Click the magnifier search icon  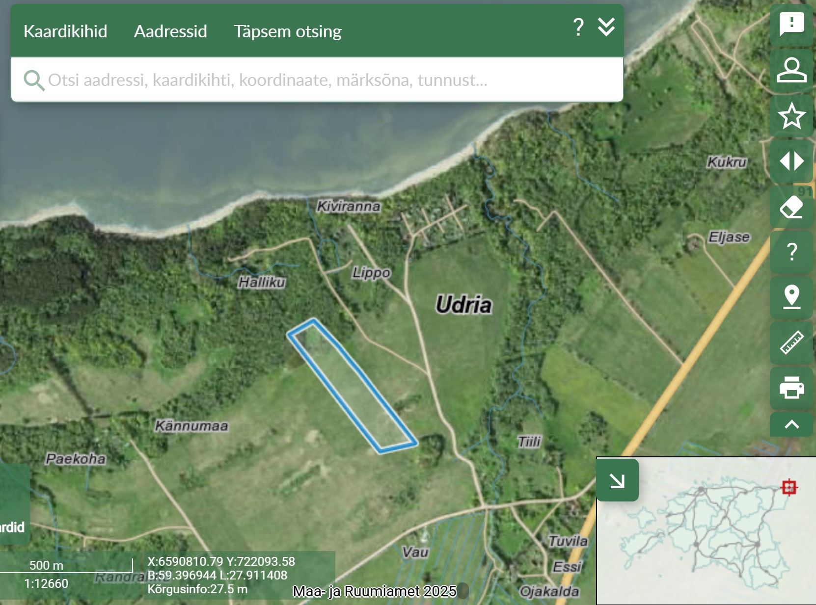pyautogui.click(x=34, y=80)
